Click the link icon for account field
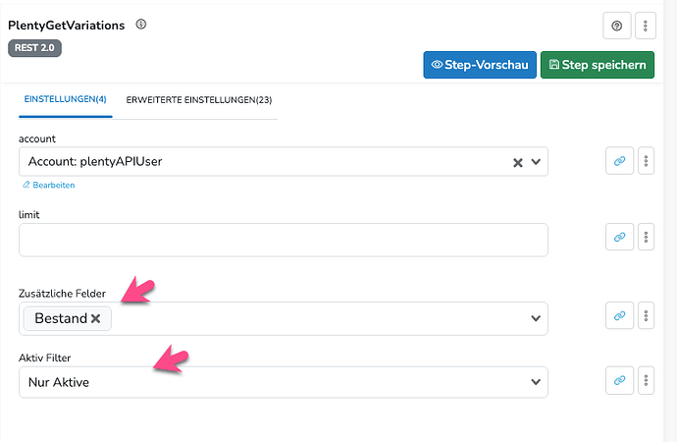The height and width of the screenshot is (442, 677). coord(619,161)
